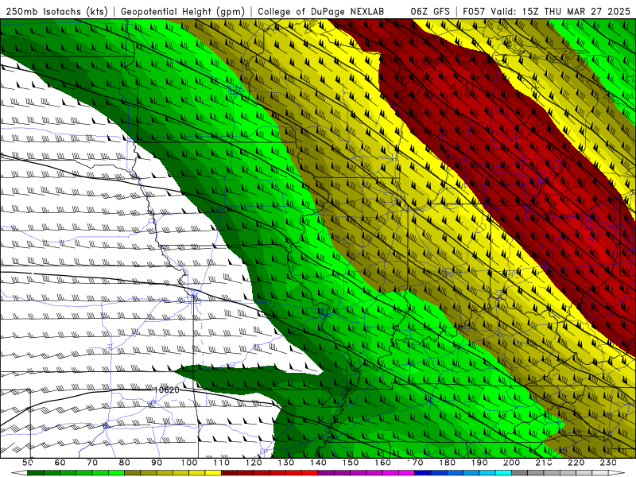
Task: Click the 90 label on the isotach scale
Action: pyautogui.click(x=157, y=463)
